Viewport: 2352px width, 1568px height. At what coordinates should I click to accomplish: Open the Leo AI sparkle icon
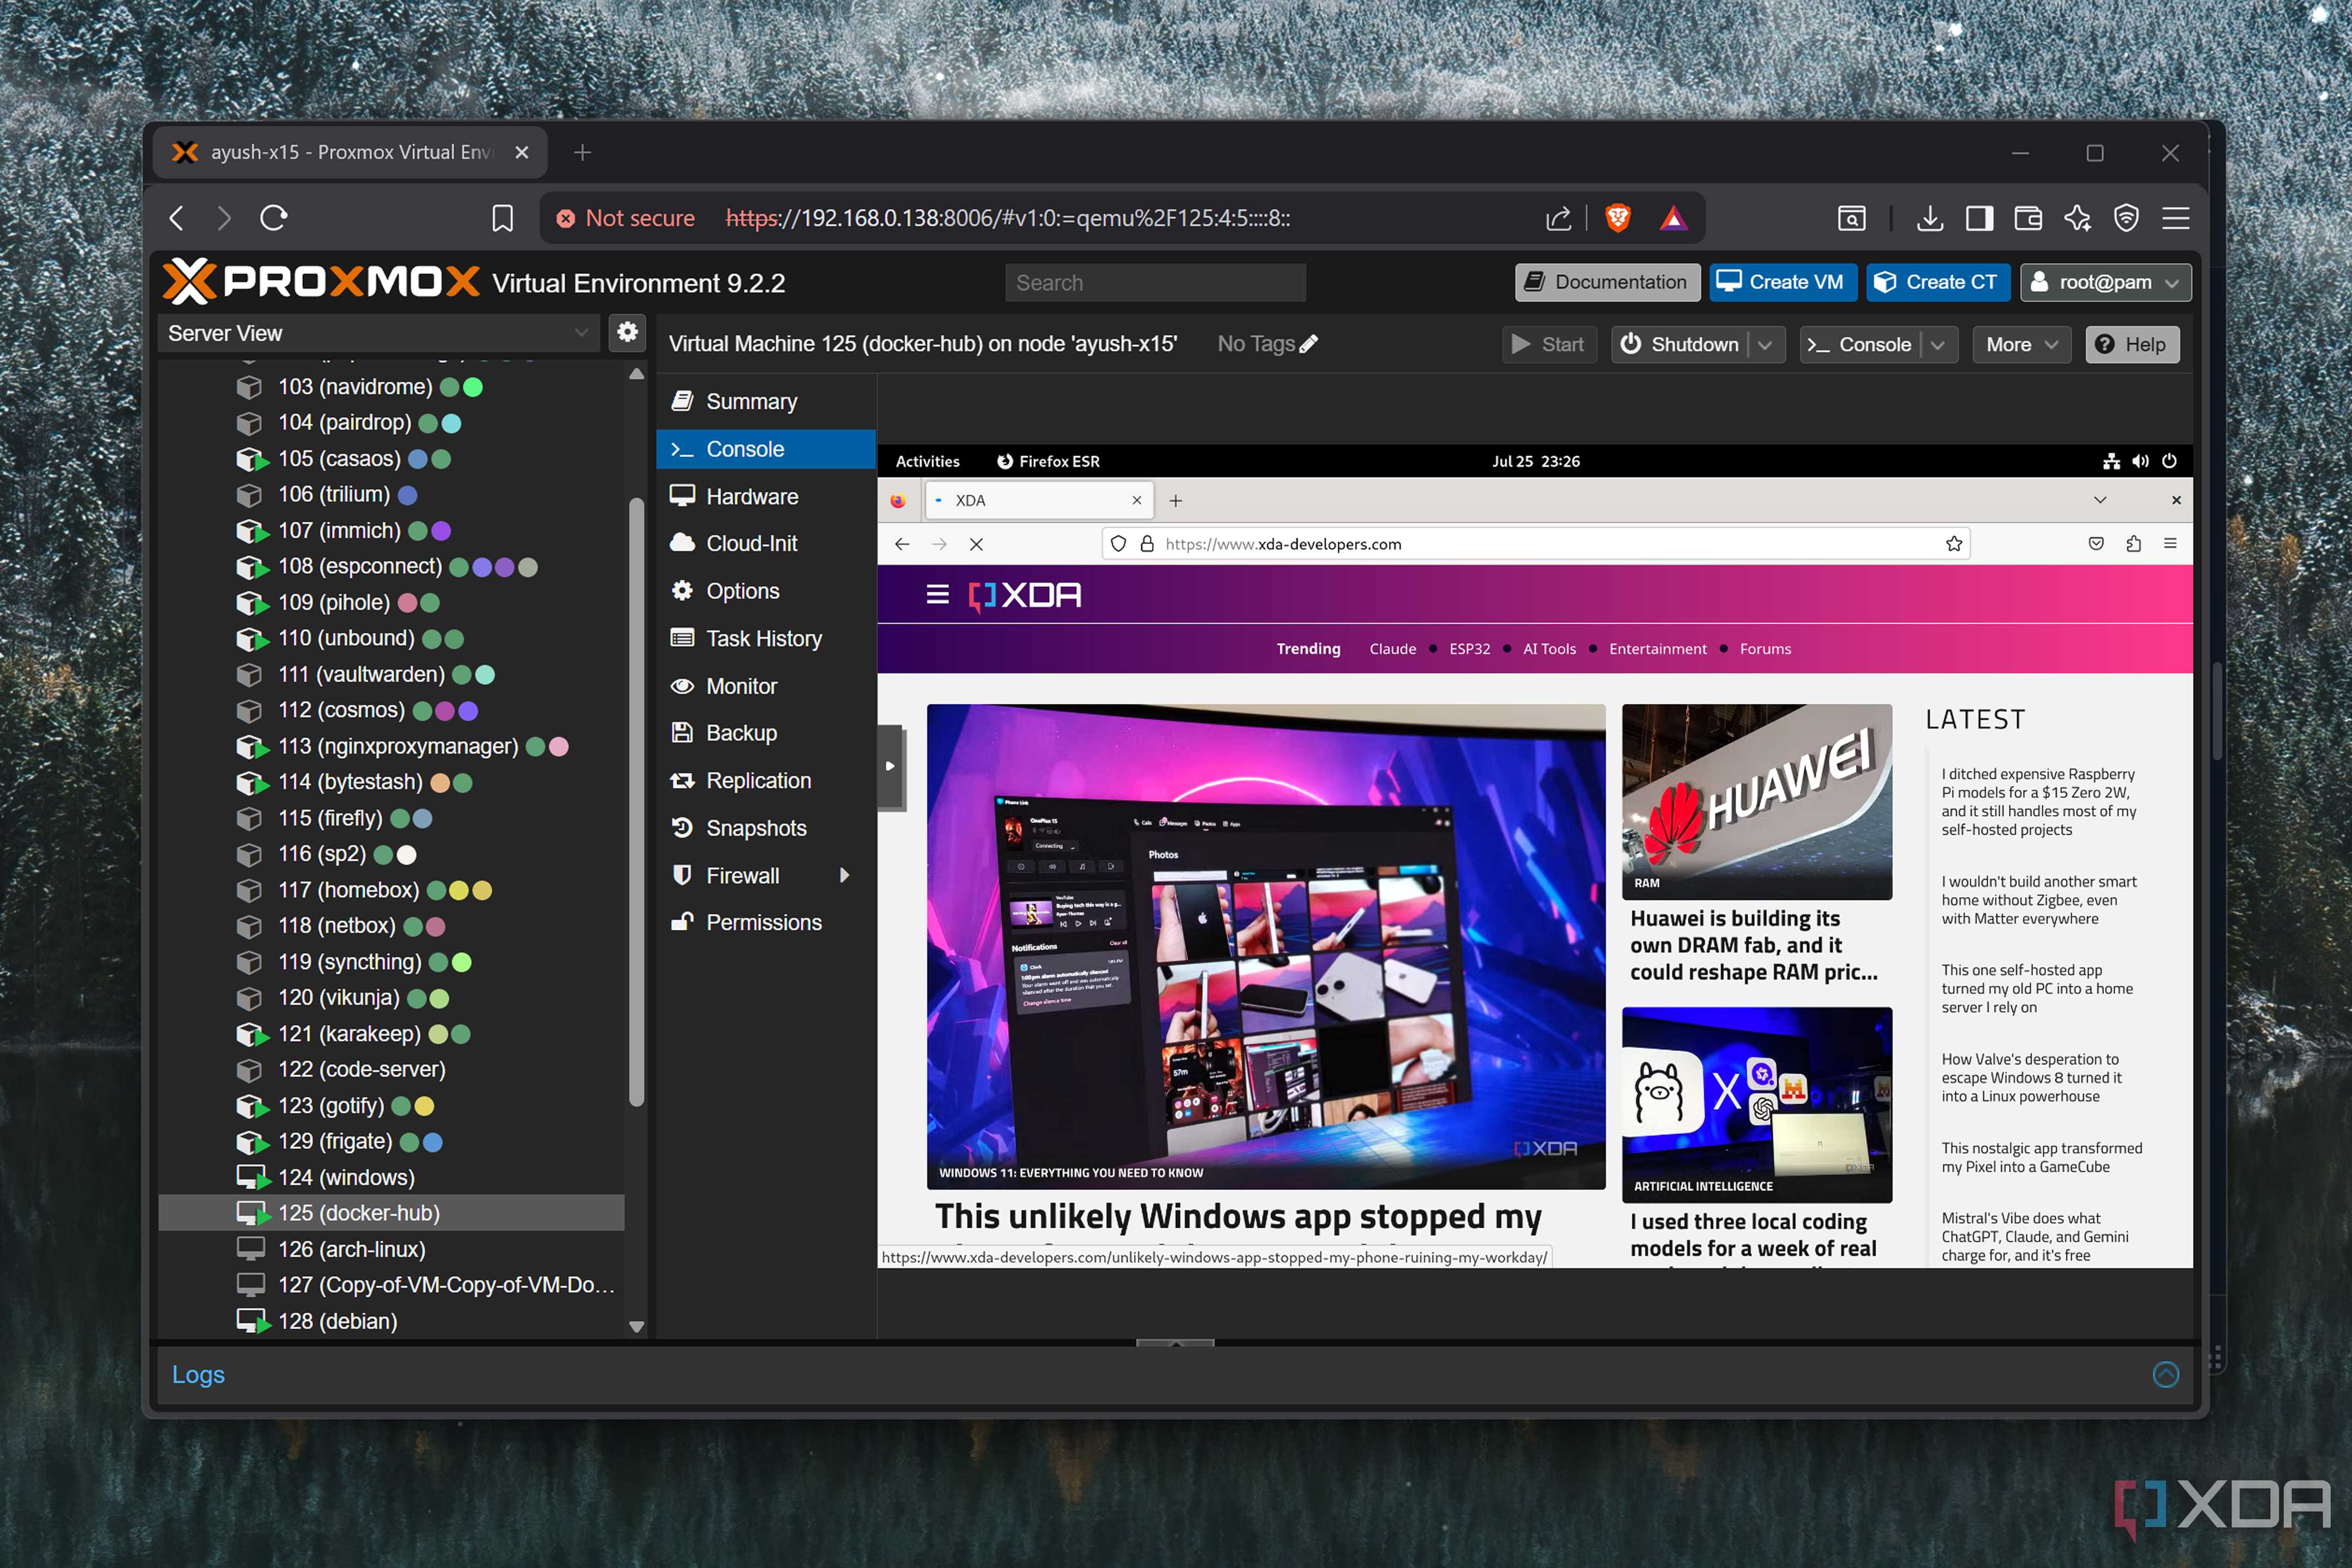(2077, 218)
